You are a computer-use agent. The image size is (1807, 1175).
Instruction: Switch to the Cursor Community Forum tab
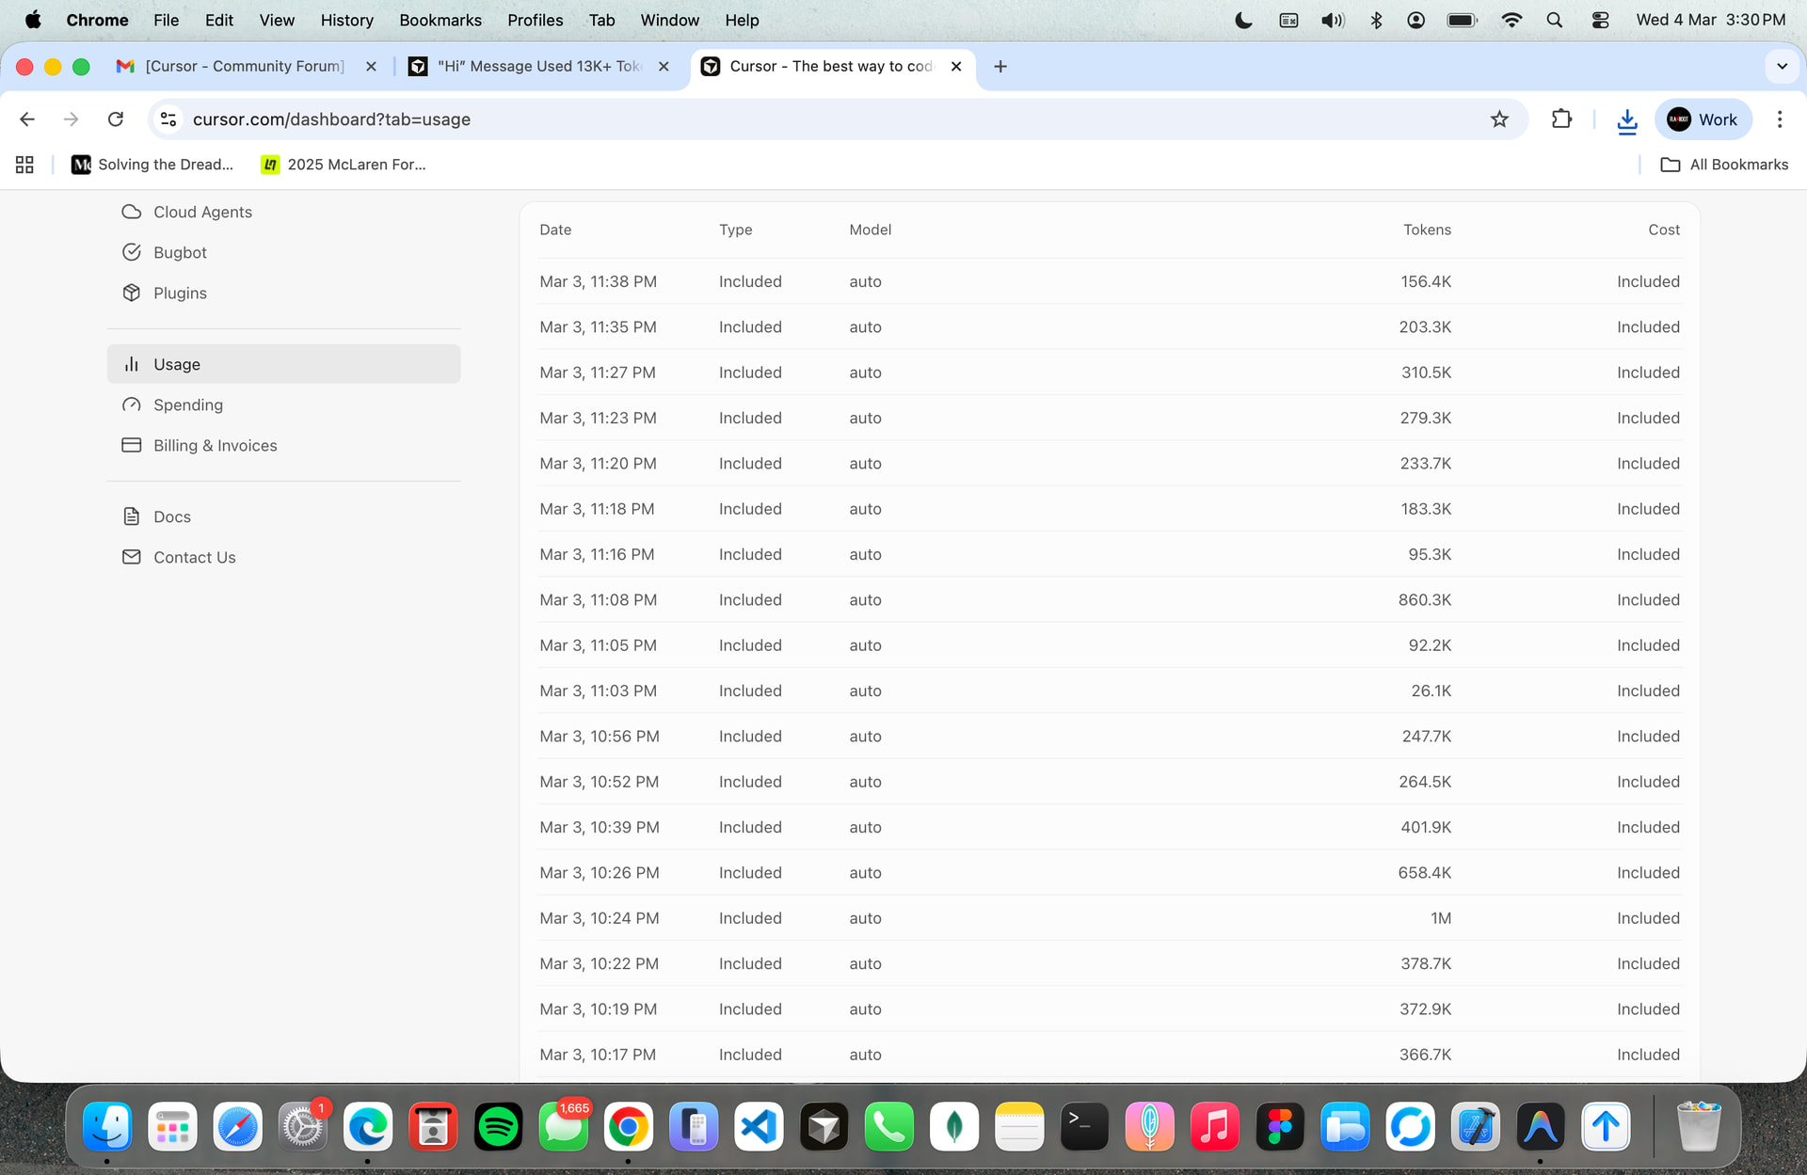[x=245, y=66]
